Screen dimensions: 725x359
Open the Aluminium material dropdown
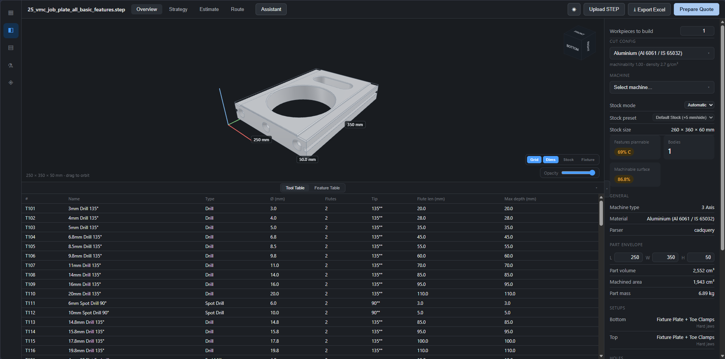point(662,53)
